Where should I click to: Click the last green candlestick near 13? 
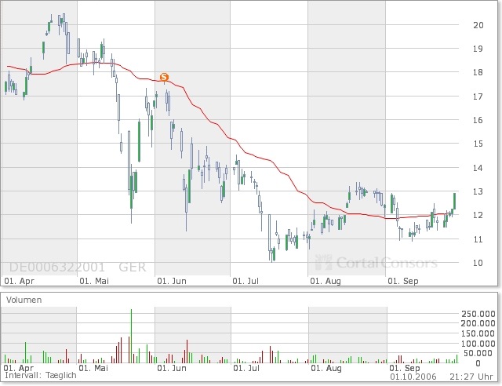click(x=454, y=201)
